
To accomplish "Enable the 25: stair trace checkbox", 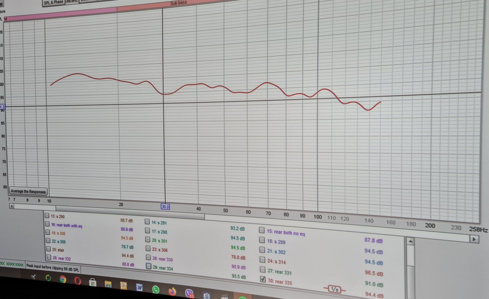I will point(49,249).
